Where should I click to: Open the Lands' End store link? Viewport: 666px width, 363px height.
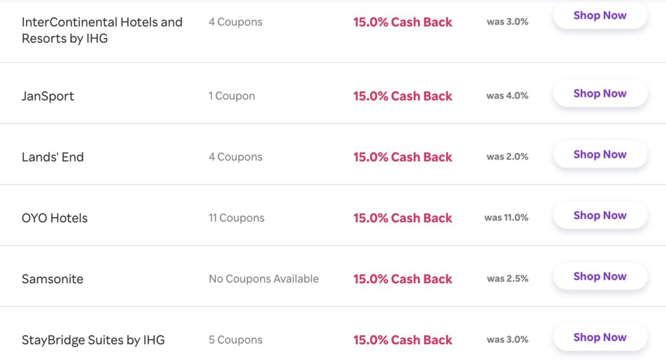click(x=53, y=157)
